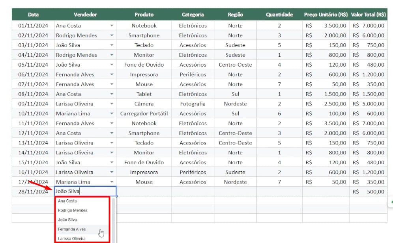Expand vendor dropdown in the 17/11/2024 row

112,182
